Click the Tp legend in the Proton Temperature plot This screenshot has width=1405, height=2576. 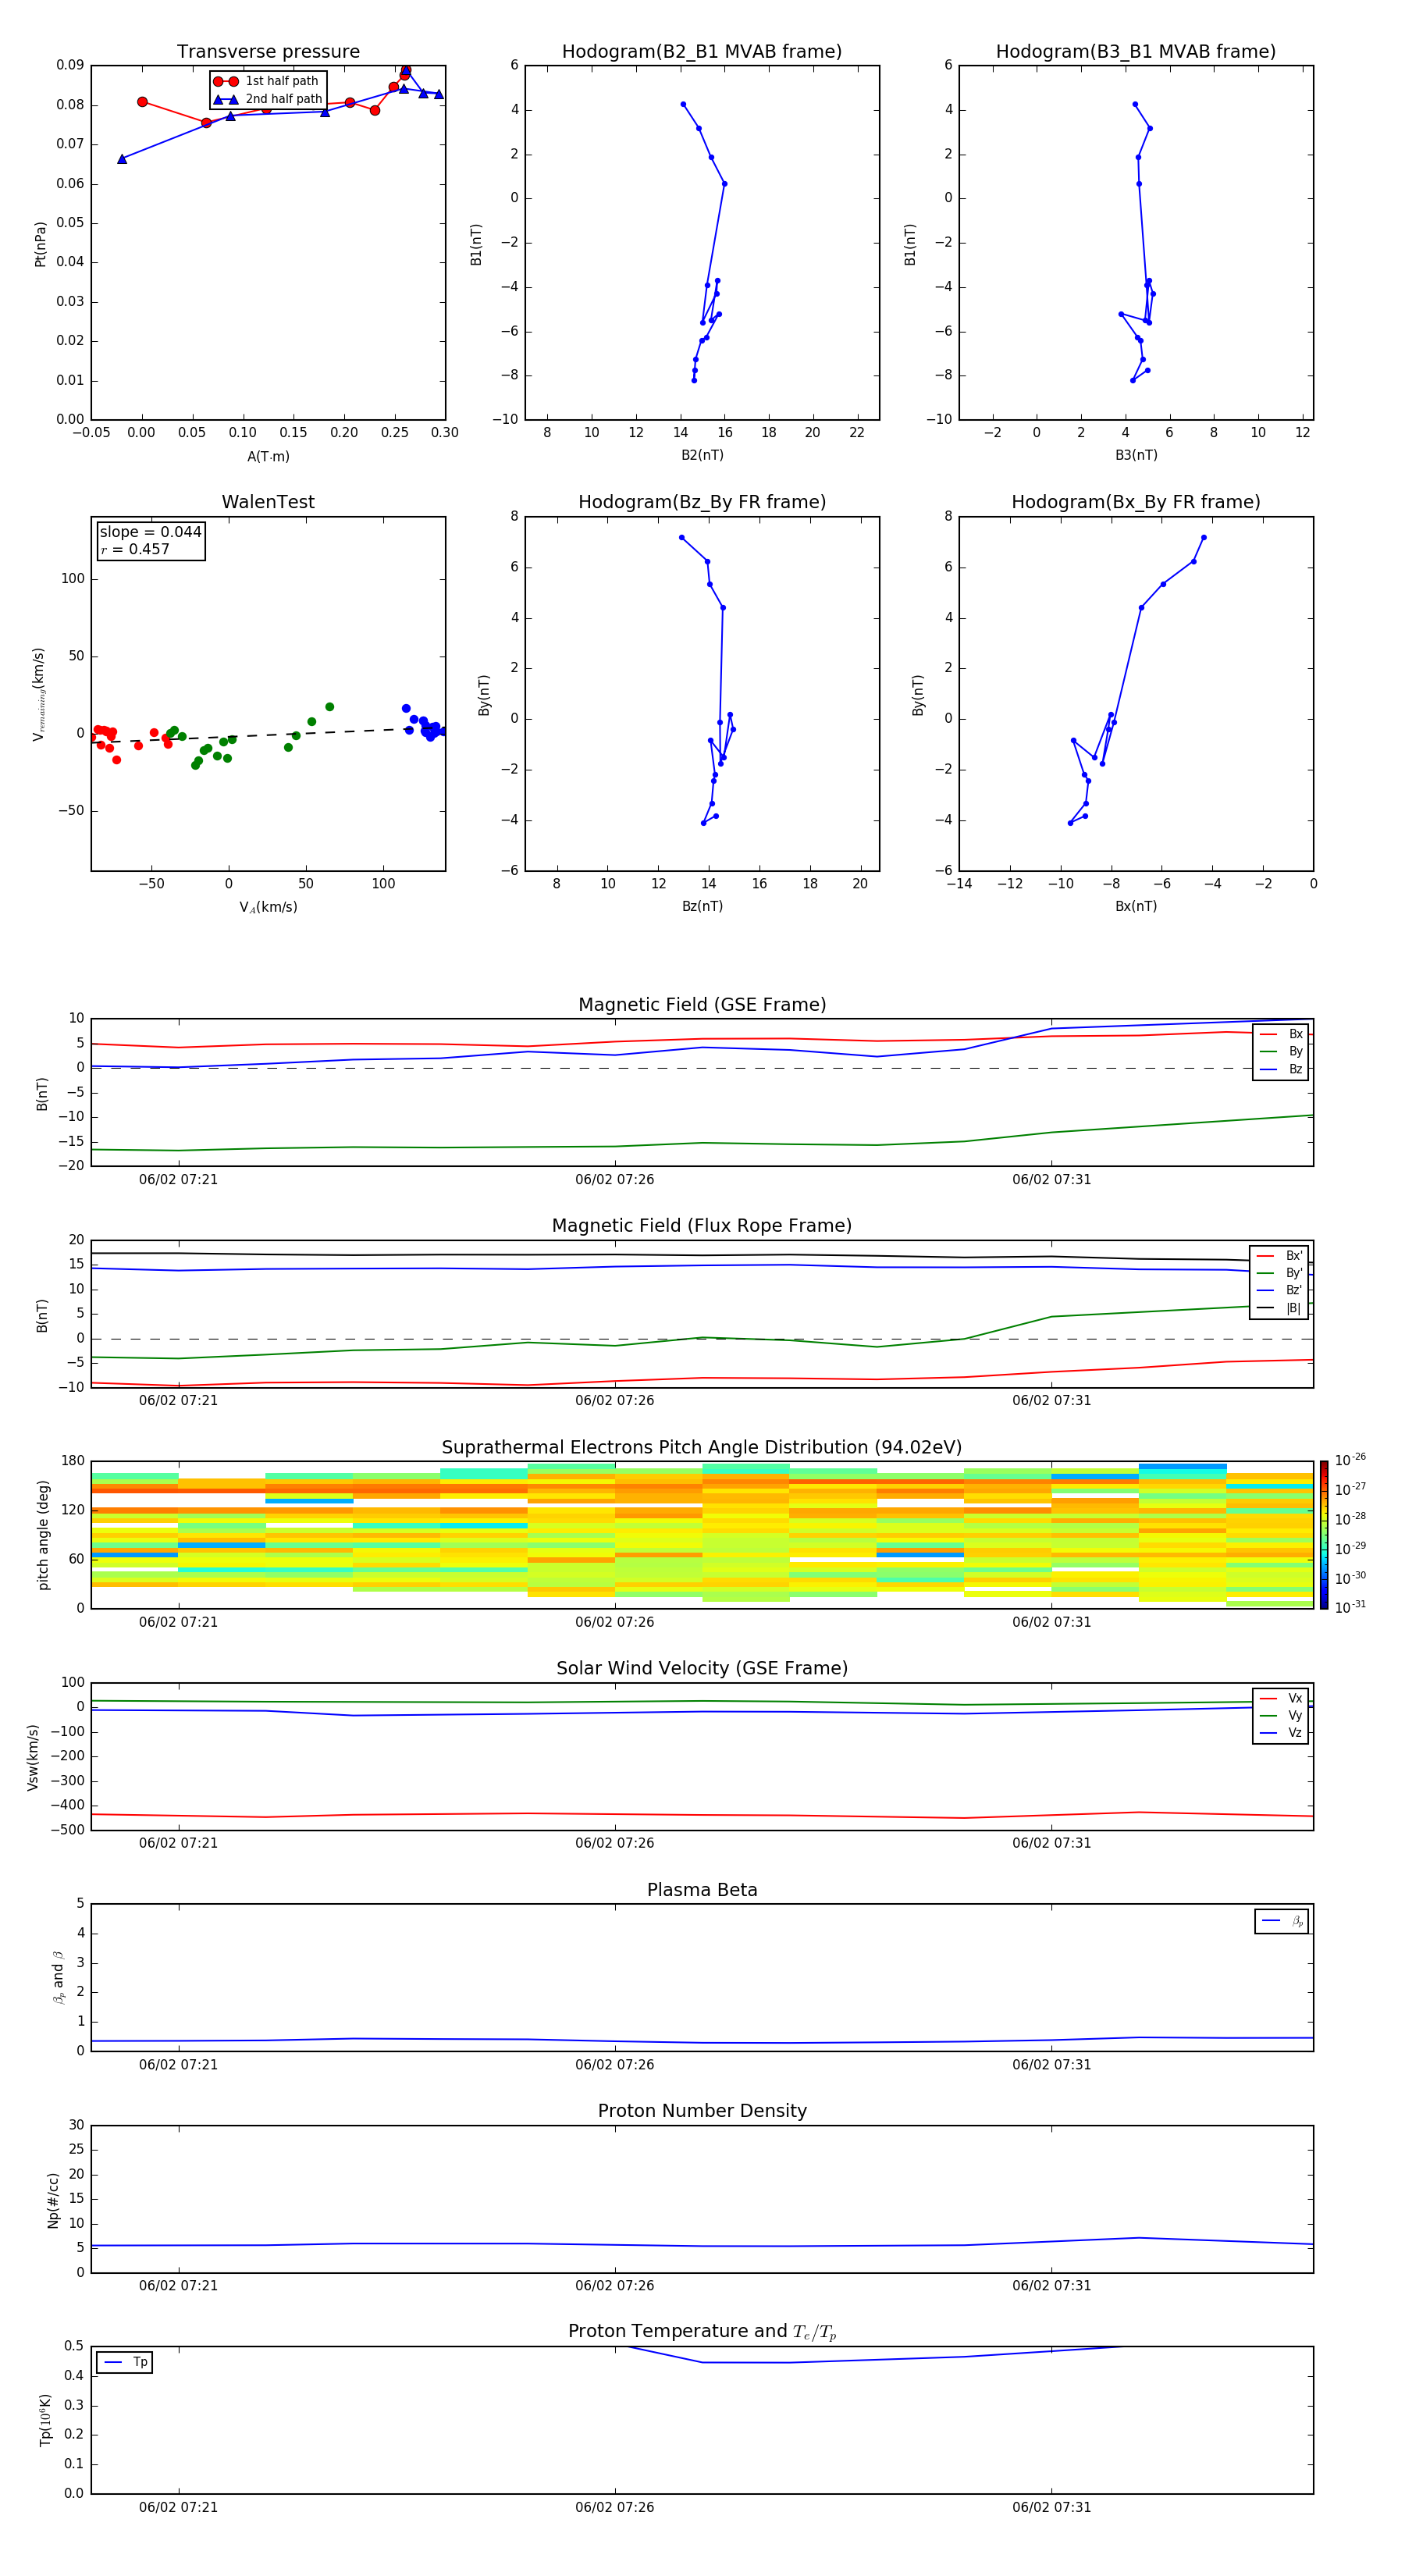click(125, 2362)
